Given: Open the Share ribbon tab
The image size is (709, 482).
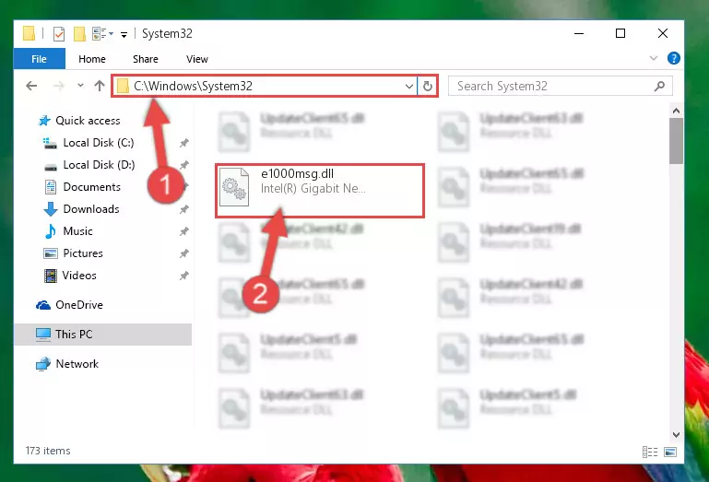Looking at the screenshot, I should pos(145,59).
